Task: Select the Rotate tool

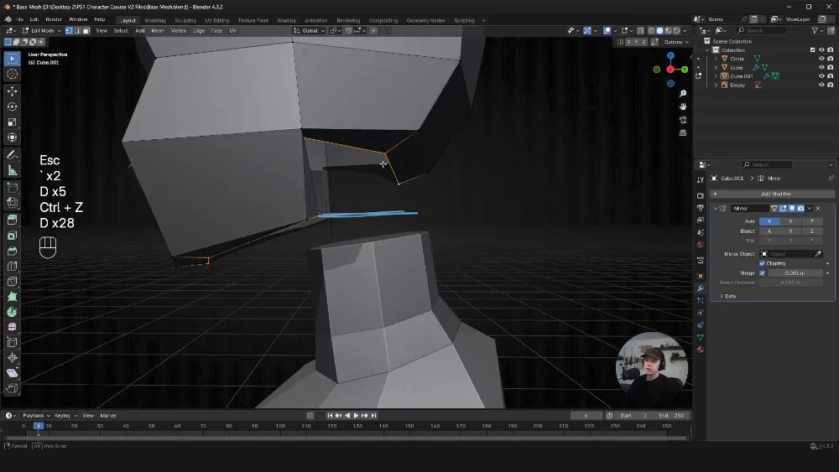Action: (12, 107)
